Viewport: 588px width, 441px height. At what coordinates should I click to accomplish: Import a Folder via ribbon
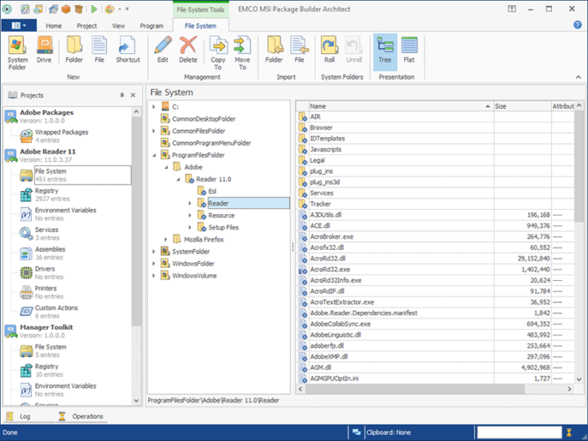click(274, 50)
